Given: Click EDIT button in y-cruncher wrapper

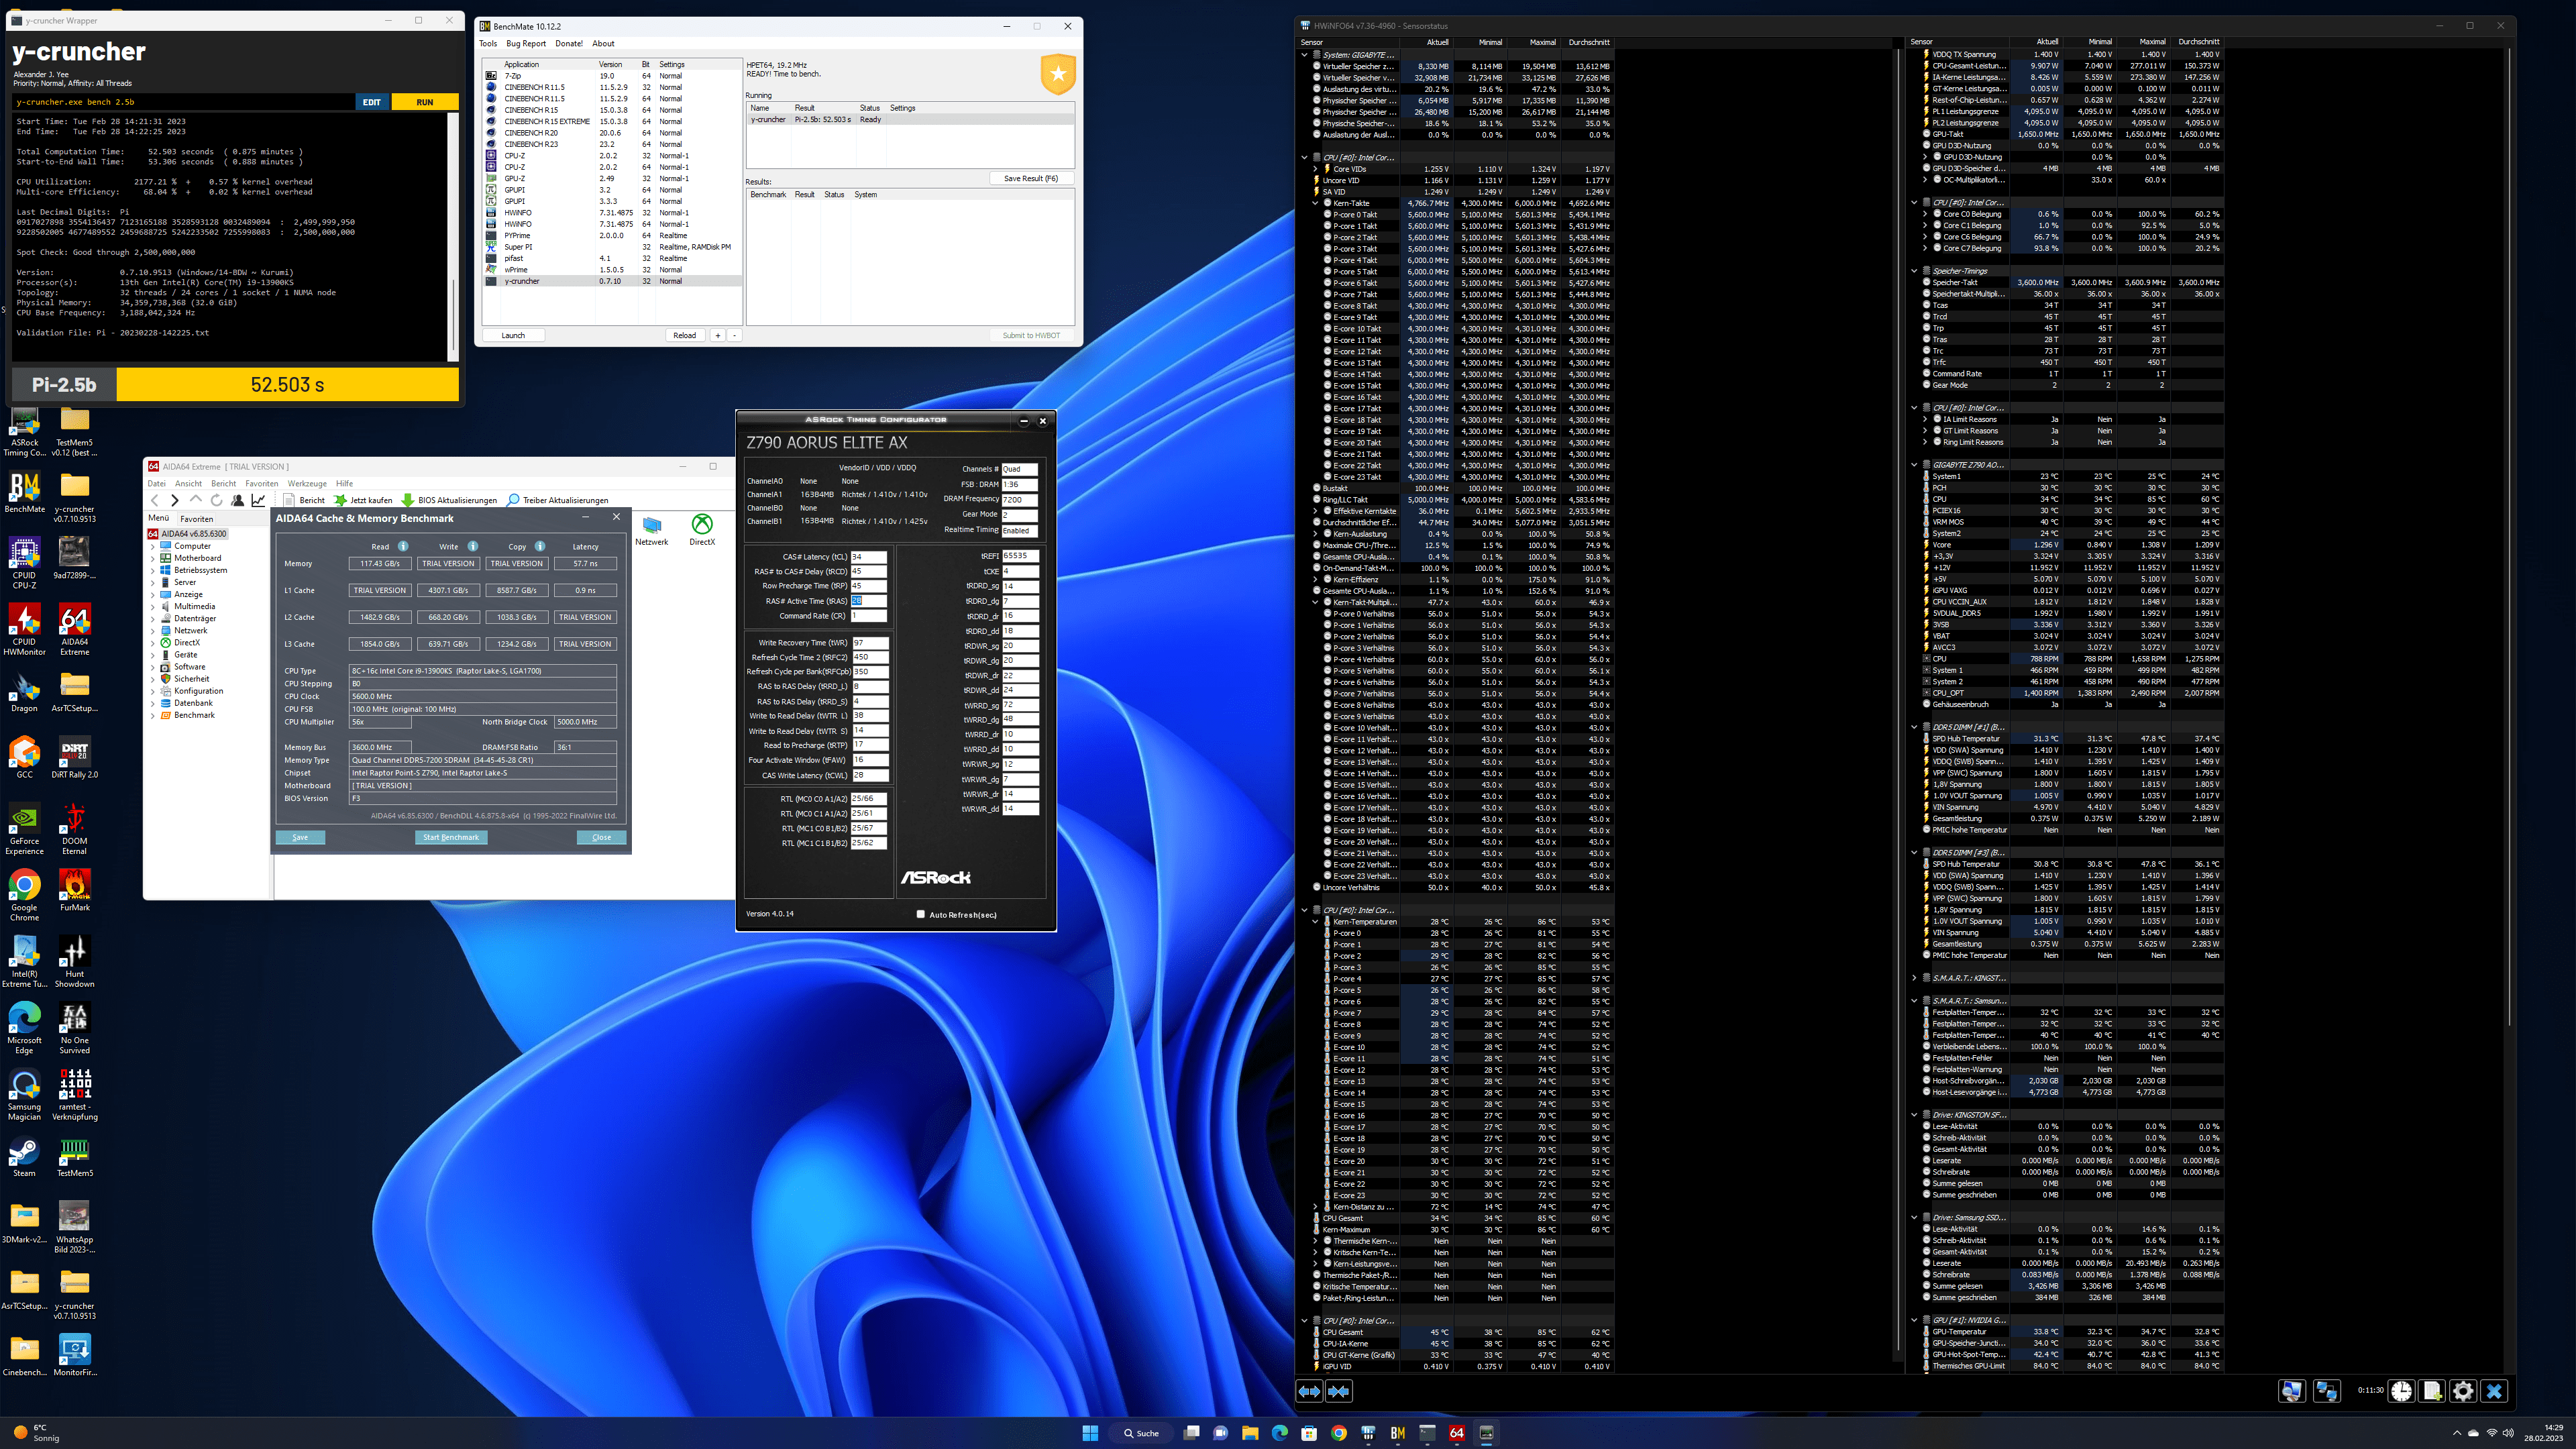Looking at the screenshot, I should [x=372, y=102].
